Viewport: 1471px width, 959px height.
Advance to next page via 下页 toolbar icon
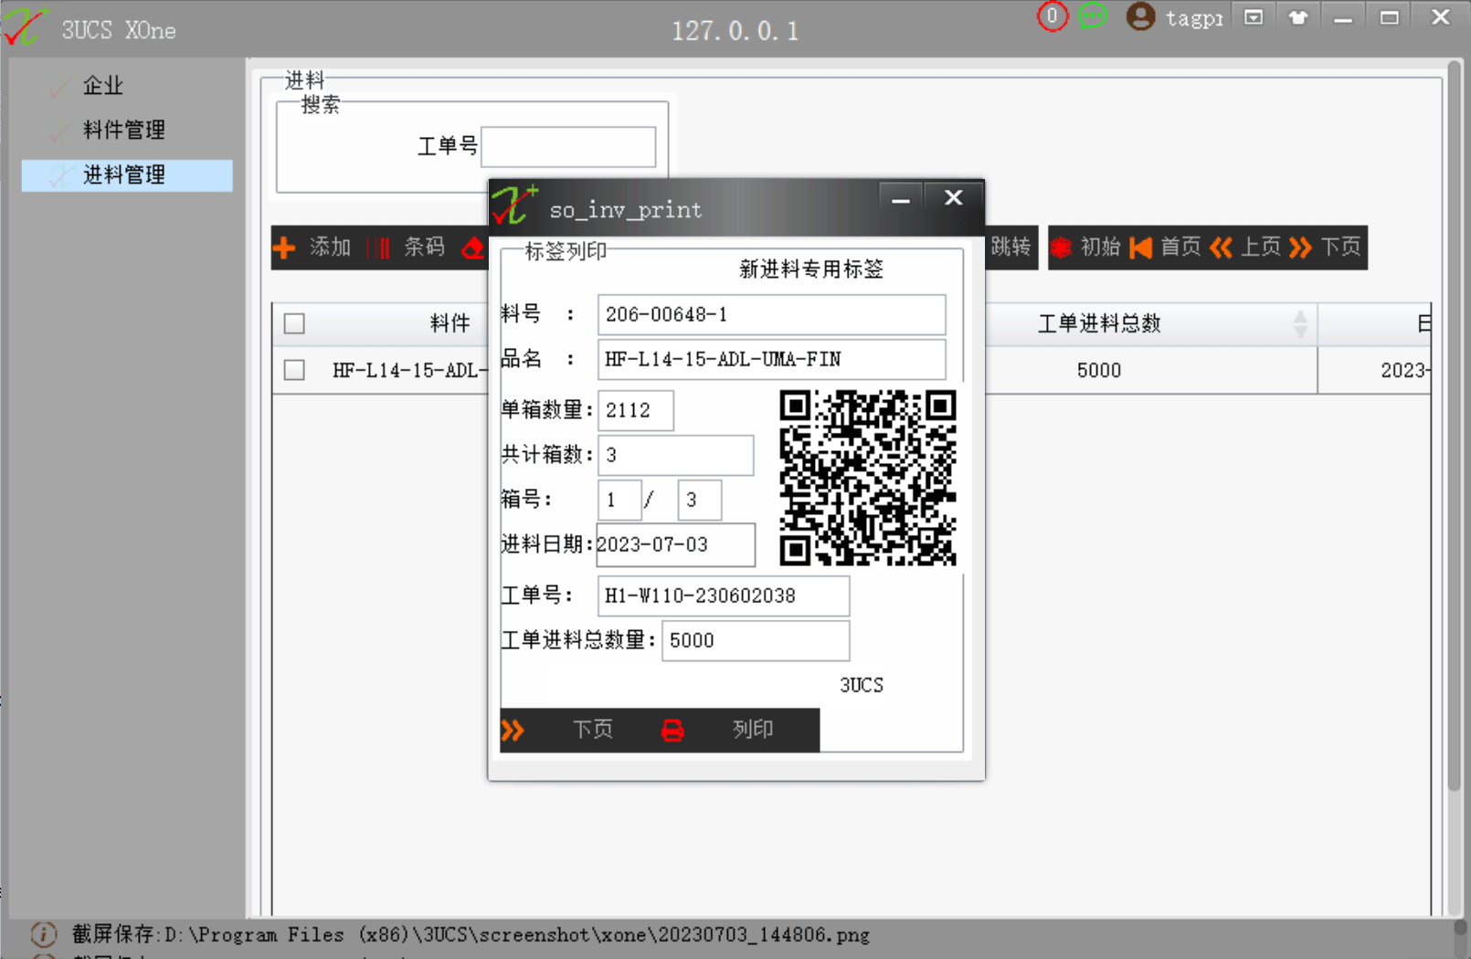click(x=1301, y=247)
